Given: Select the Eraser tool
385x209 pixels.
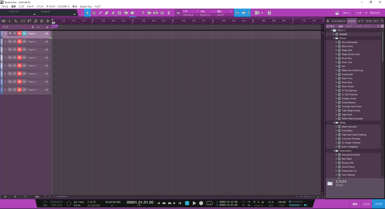Looking at the screenshot, I should [106, 13].
